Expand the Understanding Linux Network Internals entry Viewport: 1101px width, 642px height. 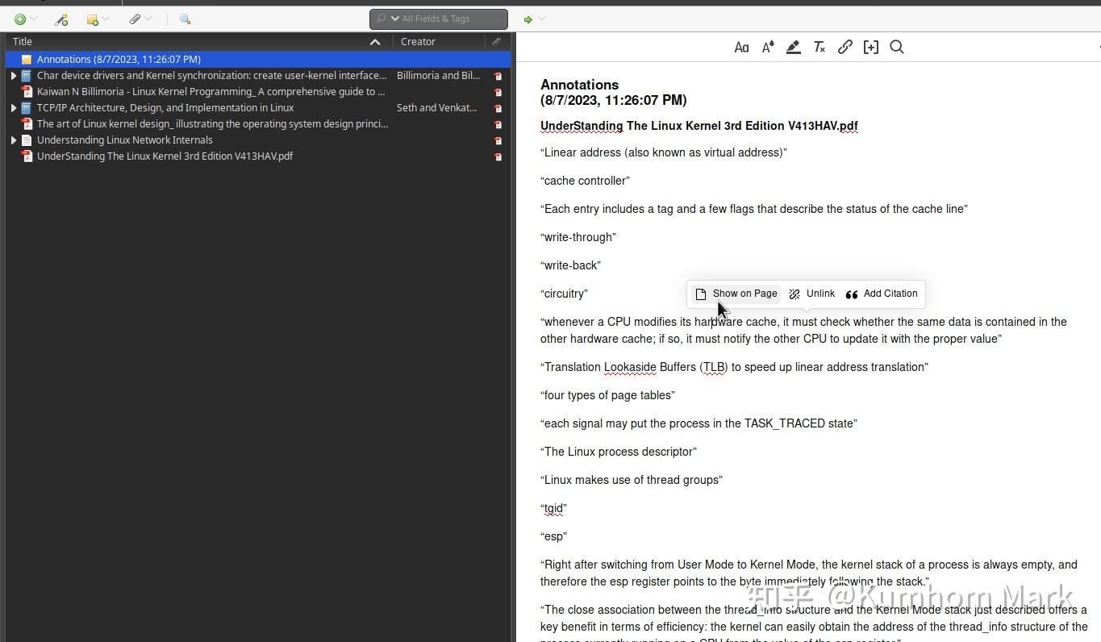pyautogui.click(x=14, y=140)
